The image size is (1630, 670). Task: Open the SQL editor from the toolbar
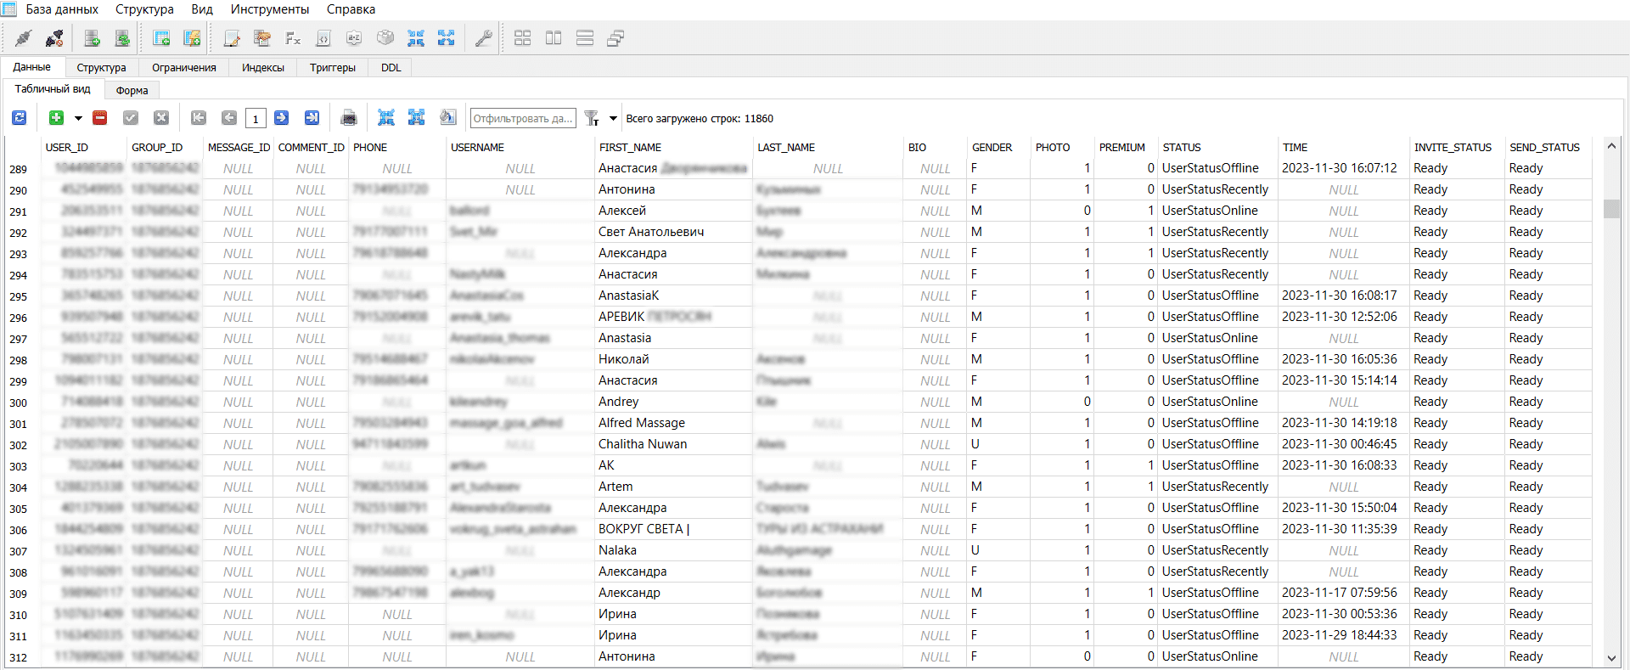click(232, 38)
